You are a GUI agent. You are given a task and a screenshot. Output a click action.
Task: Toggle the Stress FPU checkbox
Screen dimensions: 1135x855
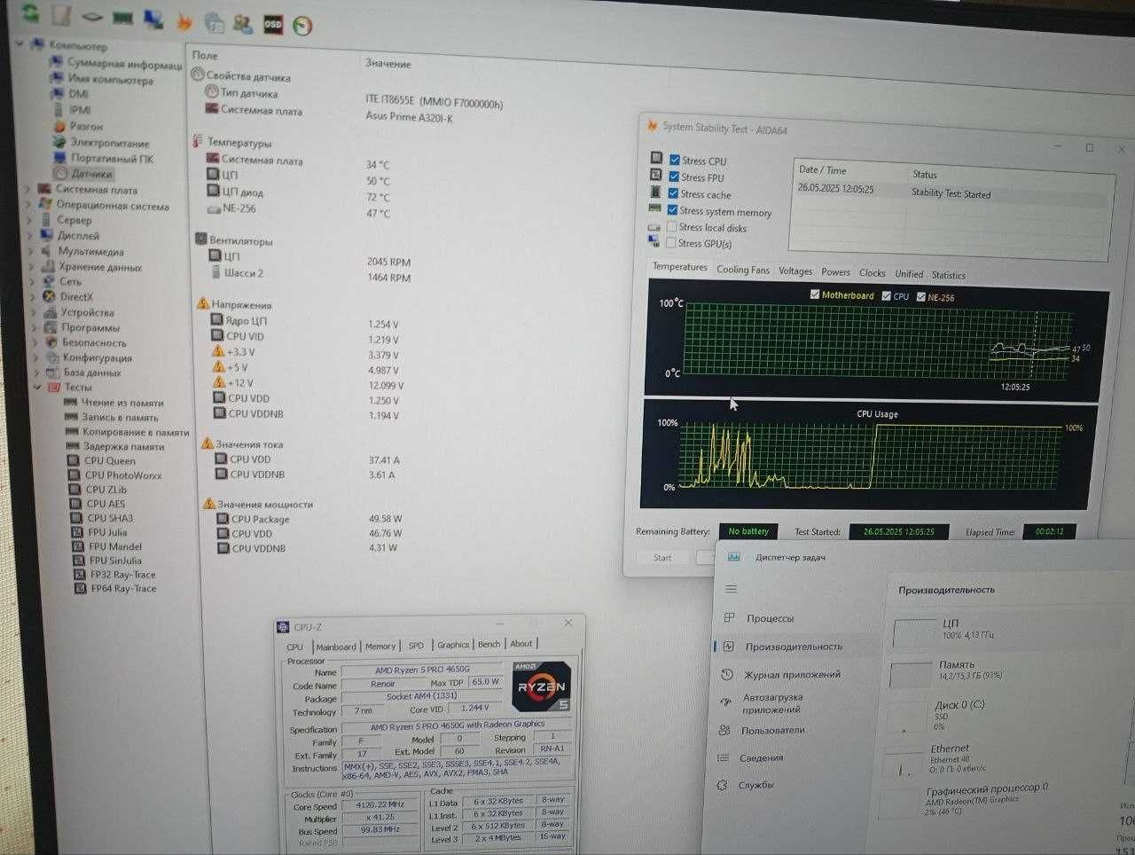tap(674, 176)
